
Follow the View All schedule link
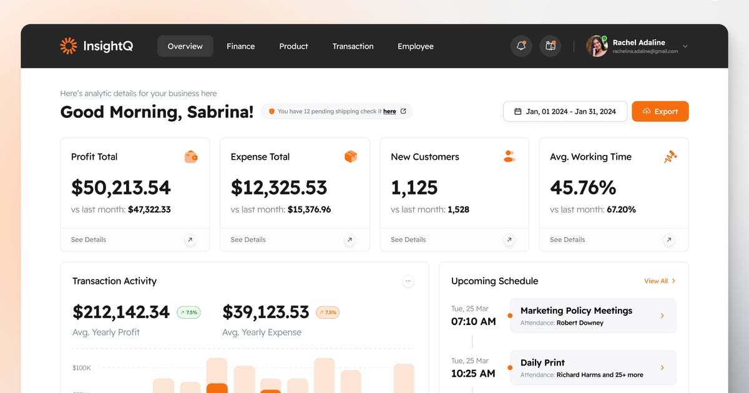click(659, 281)
